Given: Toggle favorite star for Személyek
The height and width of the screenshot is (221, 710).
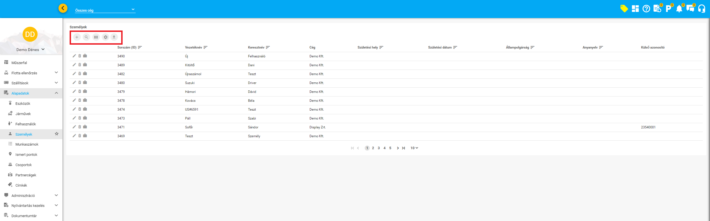Looking at the screenshot, I should [57, 134].
